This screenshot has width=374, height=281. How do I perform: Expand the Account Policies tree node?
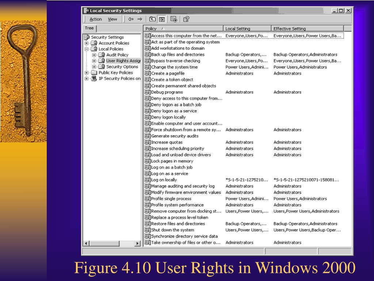point(87,43)
